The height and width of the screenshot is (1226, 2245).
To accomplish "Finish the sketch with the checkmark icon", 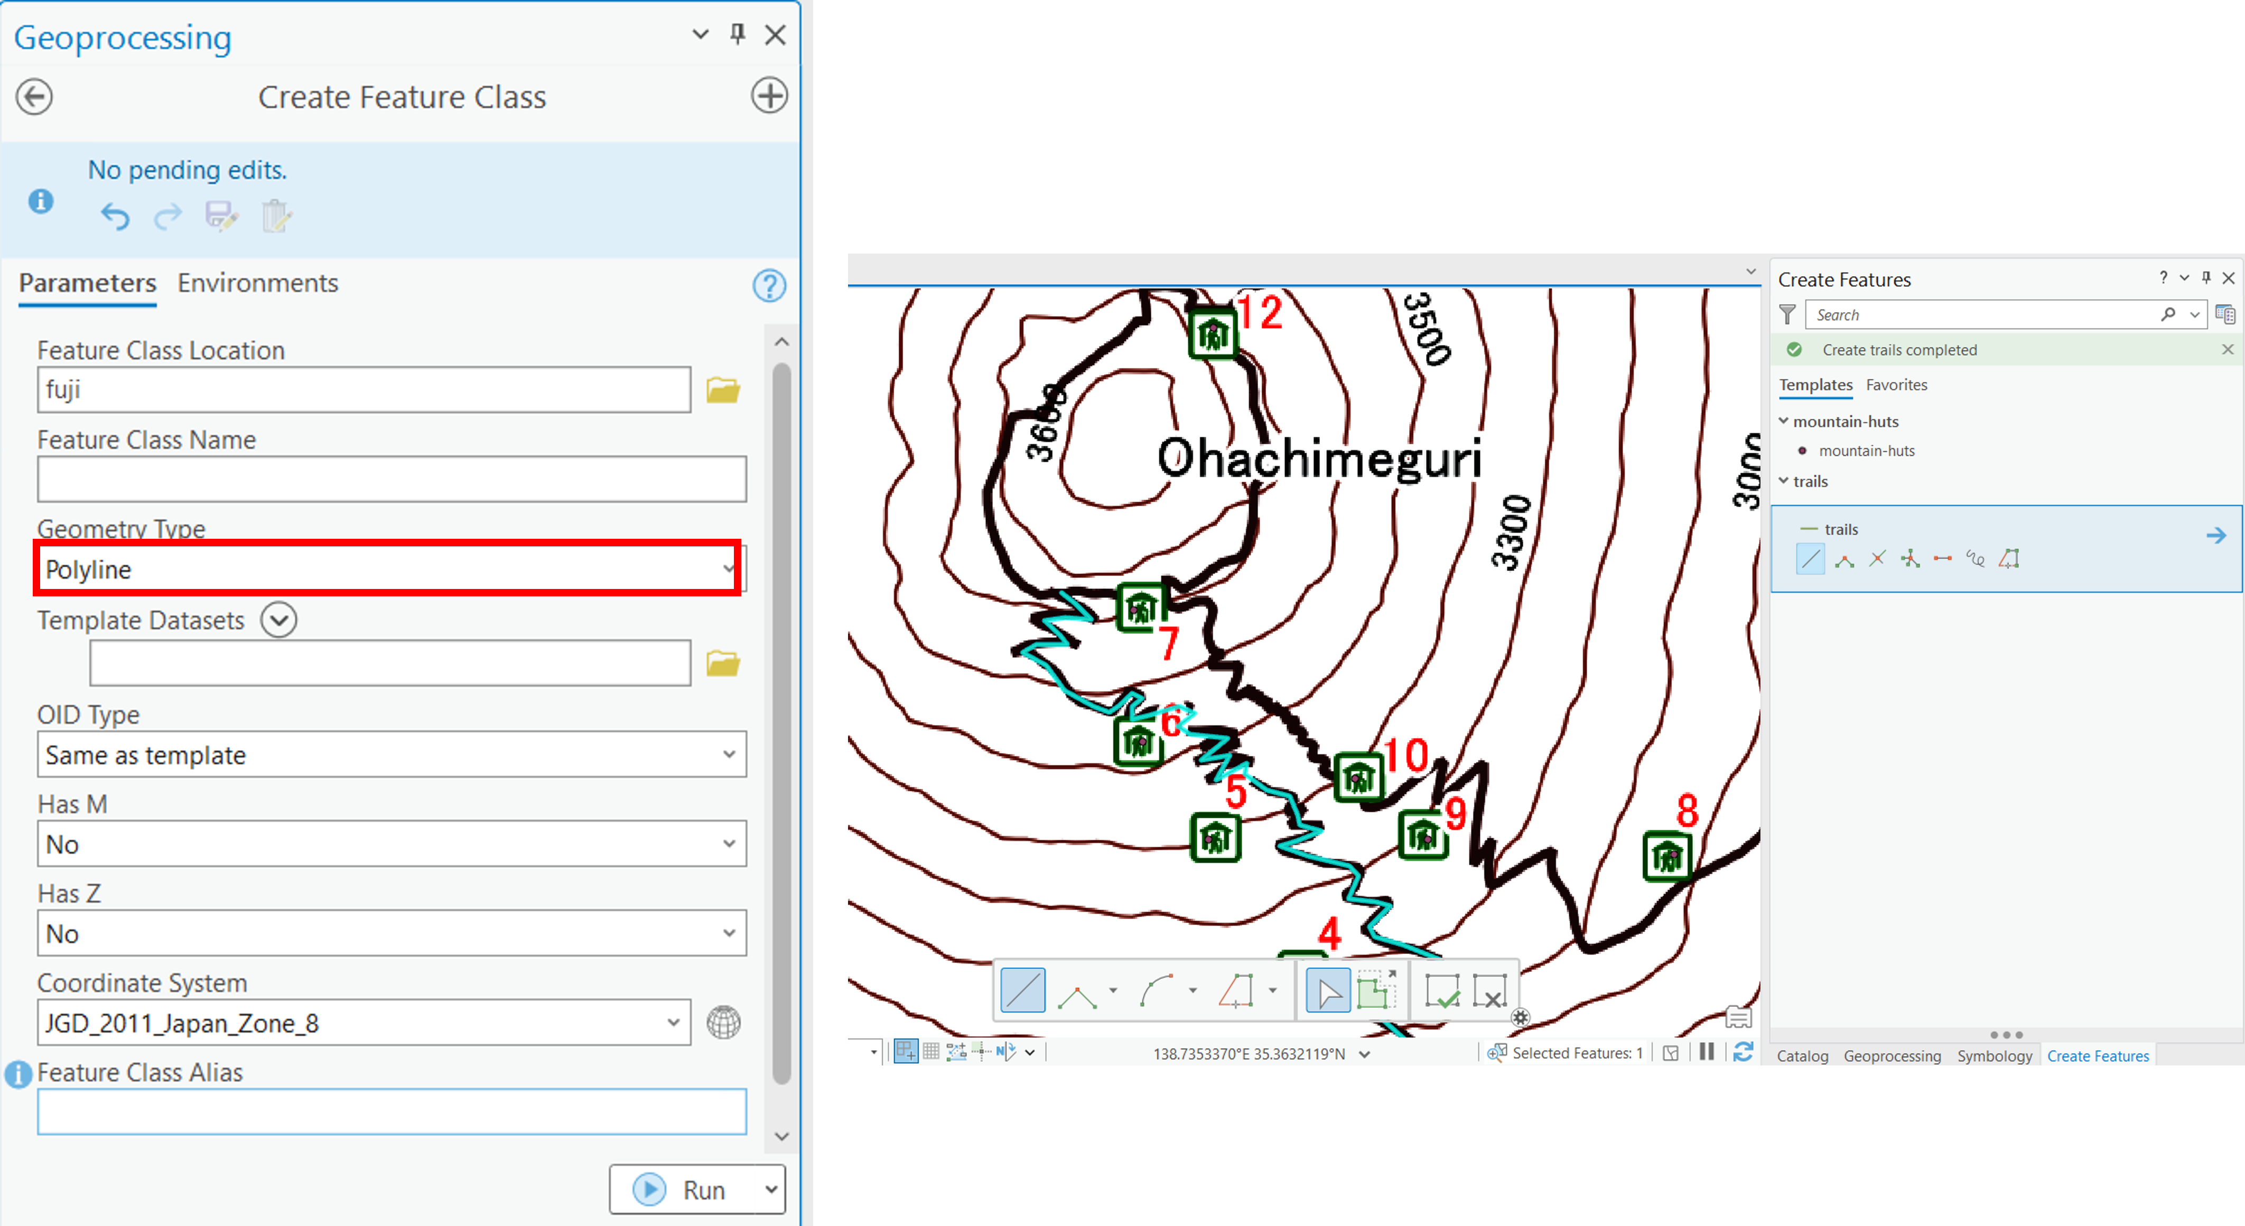I will [x=1442, y=991].
